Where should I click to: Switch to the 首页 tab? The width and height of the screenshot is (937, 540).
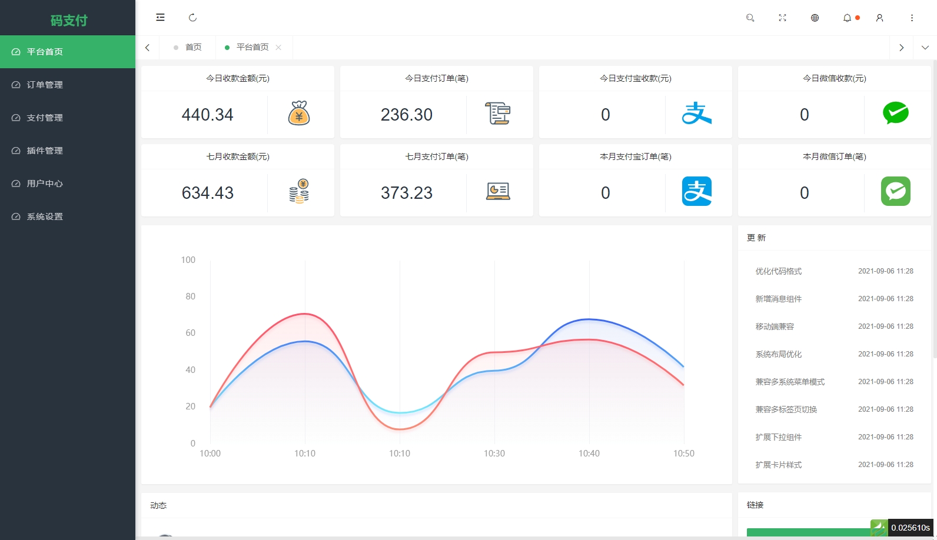click(x=193, y=47)
